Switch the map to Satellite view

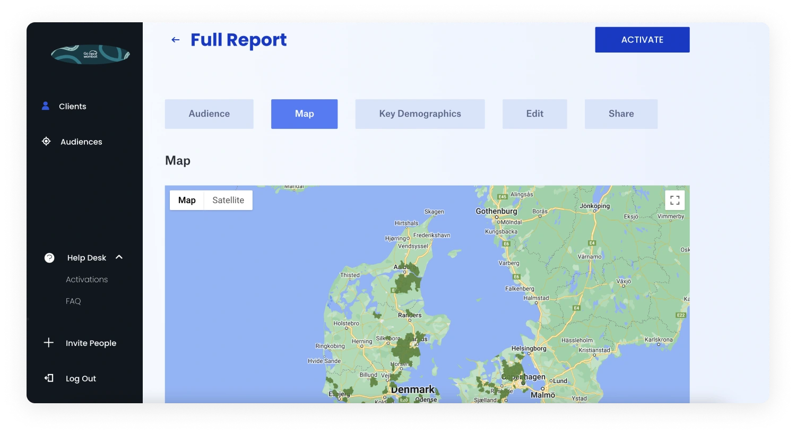point(228,200)
